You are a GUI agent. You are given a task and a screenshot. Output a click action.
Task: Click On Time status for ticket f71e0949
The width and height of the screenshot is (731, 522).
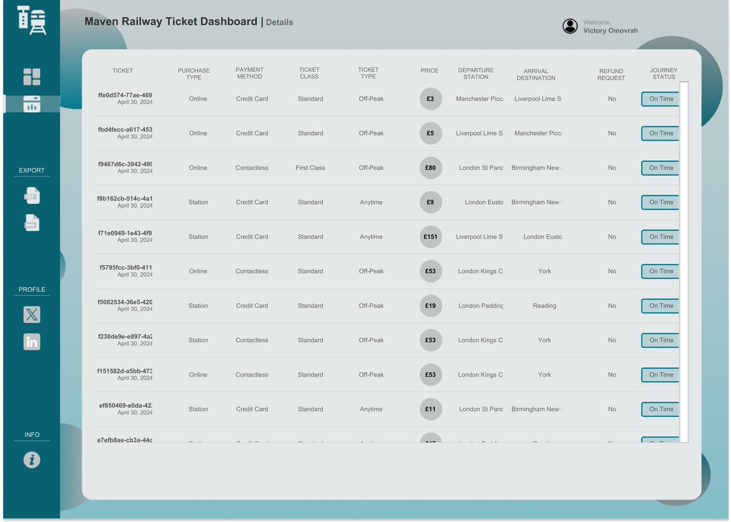[660, 237]
